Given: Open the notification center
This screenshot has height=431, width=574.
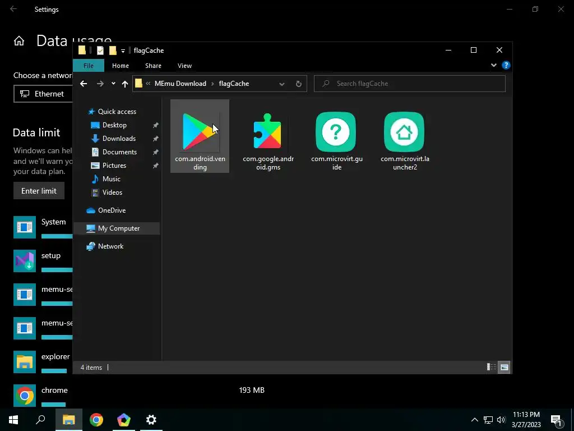Looking at the screenshot, I should click(x=557, y=420).
